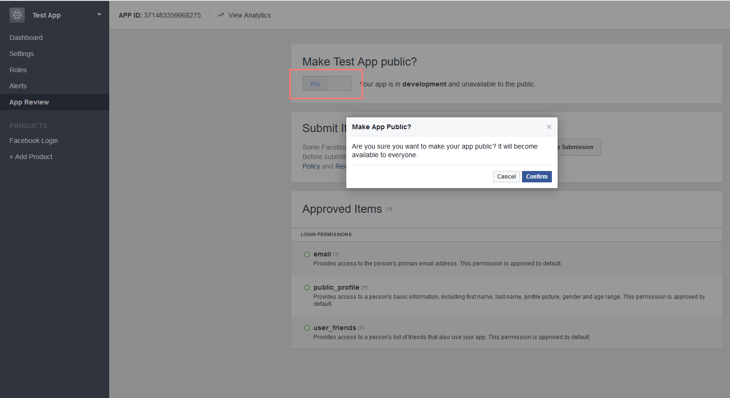
Task: Click the APP ID number 371483359968275
Action: (x=172, y=15)
